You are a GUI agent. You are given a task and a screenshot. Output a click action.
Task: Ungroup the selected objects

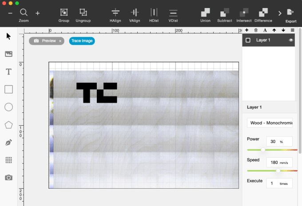click(x=83, y=15)
